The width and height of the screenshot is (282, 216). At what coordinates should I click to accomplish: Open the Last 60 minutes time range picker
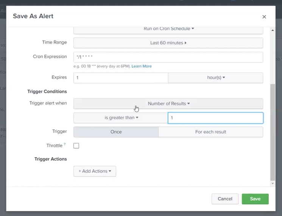click(168, 43)
